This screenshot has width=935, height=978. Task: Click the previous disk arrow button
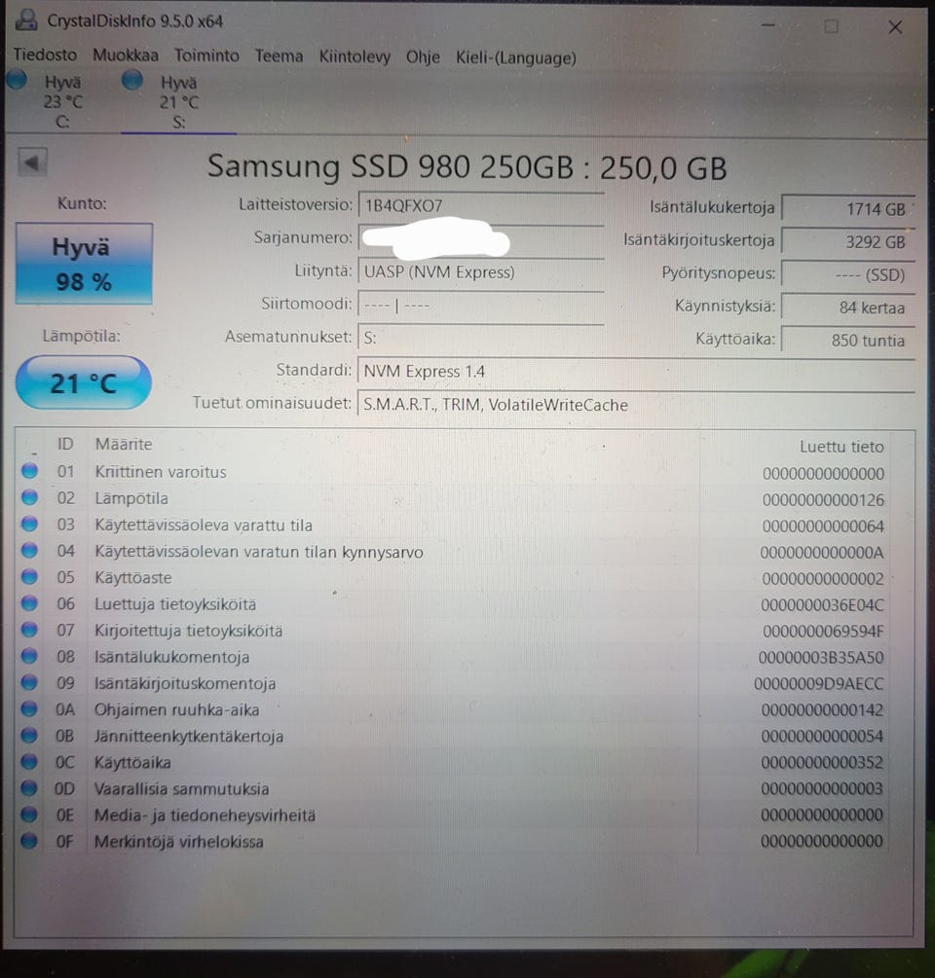32,163
